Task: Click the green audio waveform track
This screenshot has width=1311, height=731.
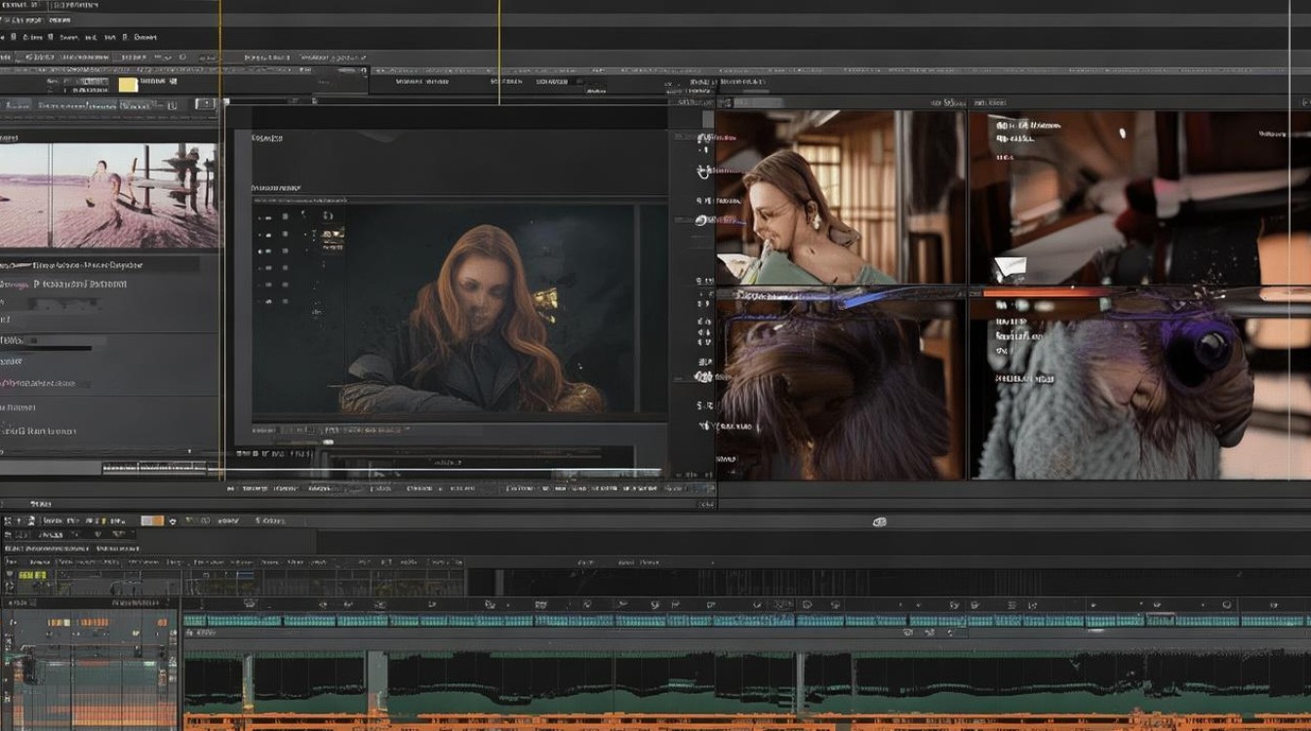Action: (x=746, y=682)
